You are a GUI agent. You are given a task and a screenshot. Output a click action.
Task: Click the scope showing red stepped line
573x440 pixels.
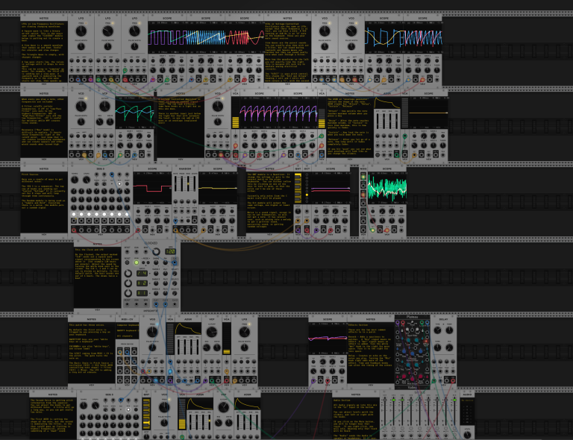152,187
